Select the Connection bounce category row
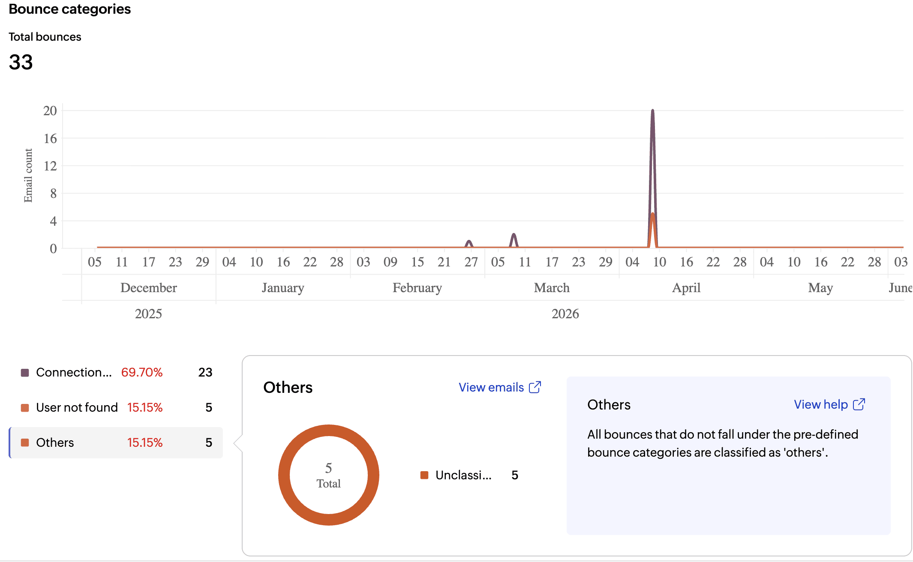913x562 pixels. click(116, 372)
